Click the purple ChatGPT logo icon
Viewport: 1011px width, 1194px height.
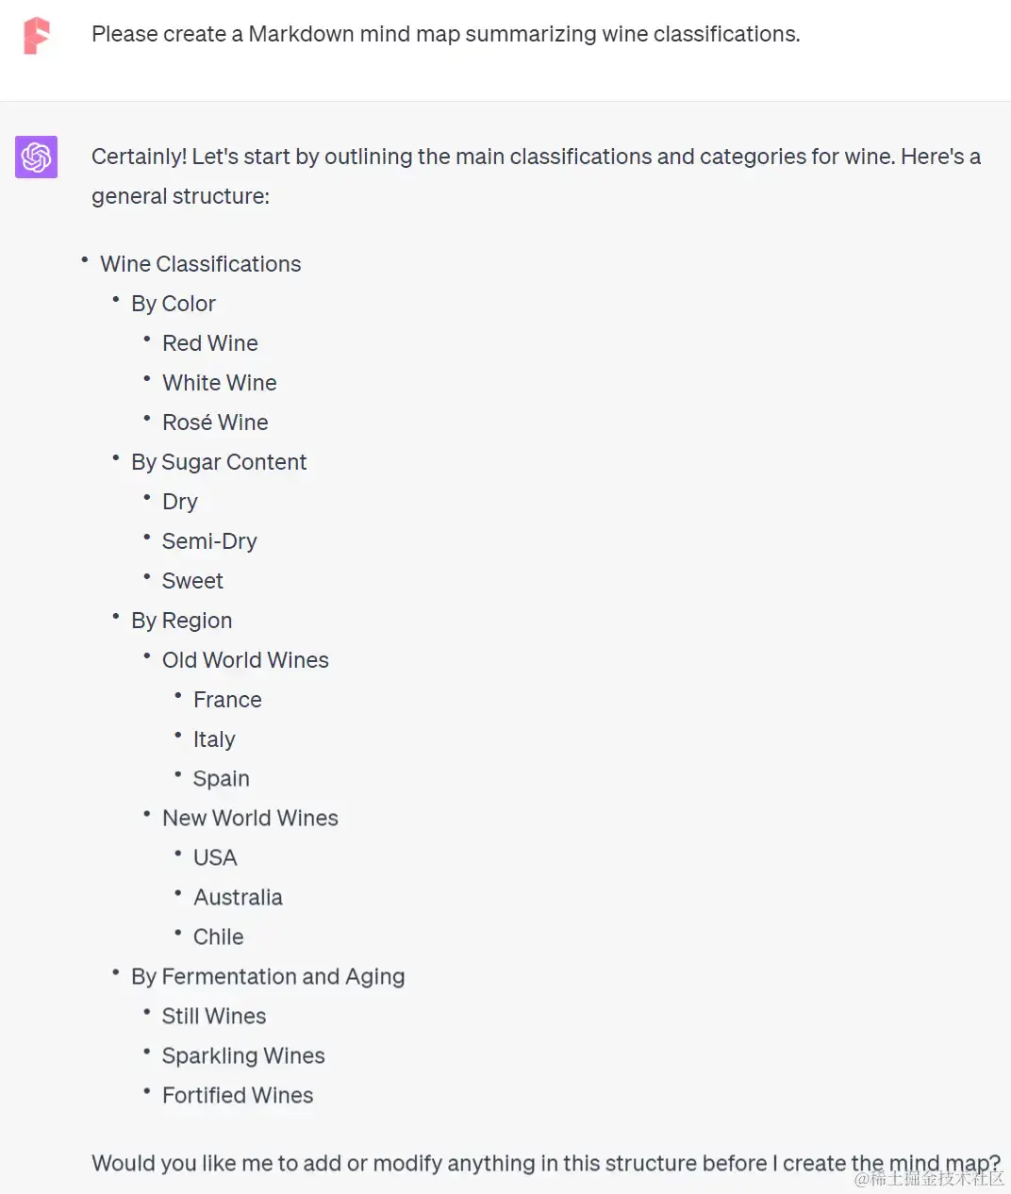point(37,157)
